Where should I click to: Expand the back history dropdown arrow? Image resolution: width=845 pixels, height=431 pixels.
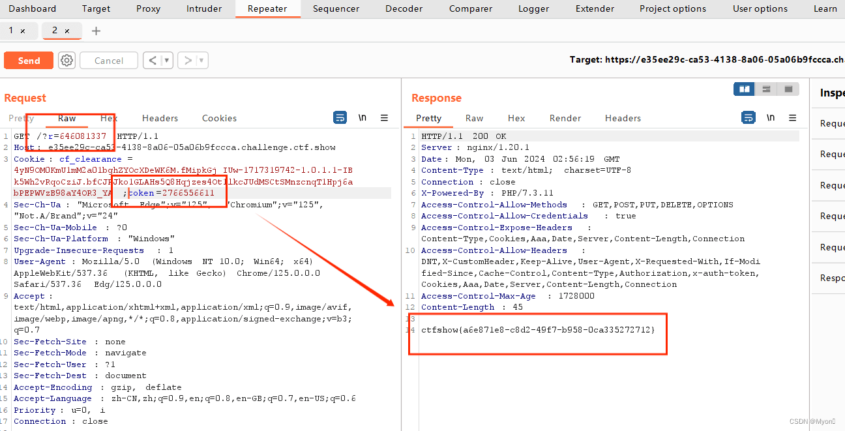tap(167, 61)
